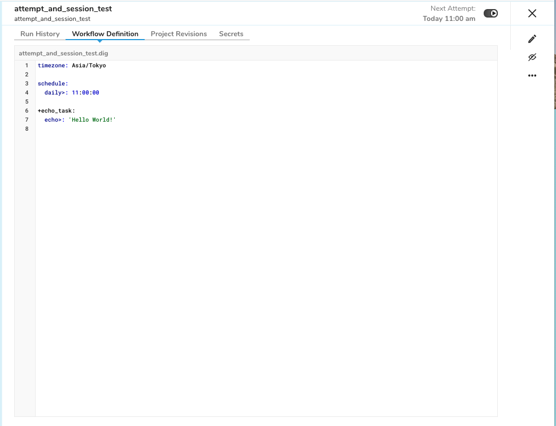The height and width of the screenshot is (426, 556).
Task: Switch to the Run History tab
Action: point(40,34)
